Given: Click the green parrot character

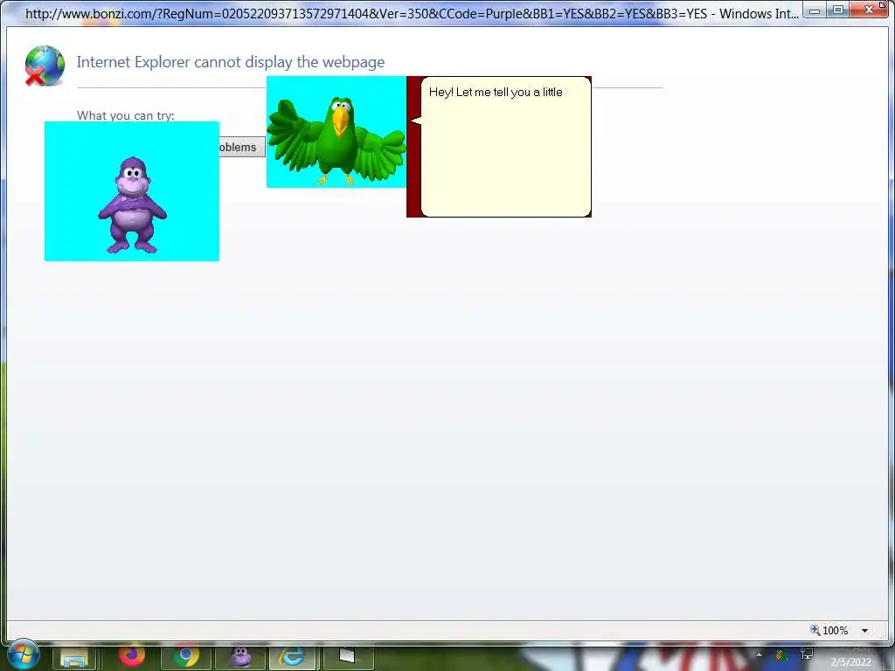Looking at the screenshot, I should click(x=336, y=141).
